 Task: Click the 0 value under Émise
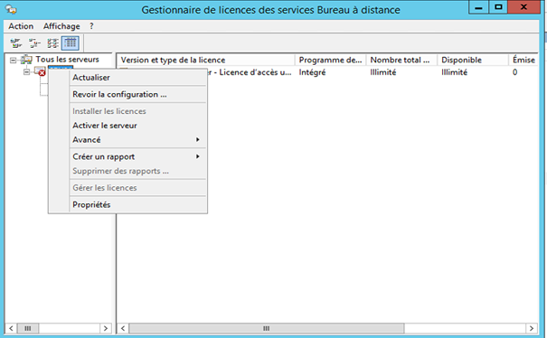(x=515, y=72)
